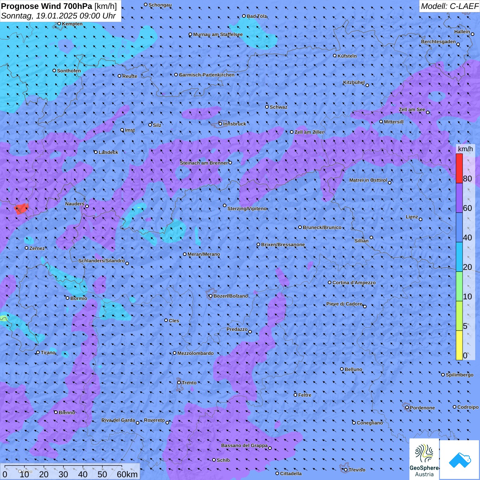Click the Bozen/Bolzano city marker
The width and height of the screenshot is (480, 480).
[211, 296]
